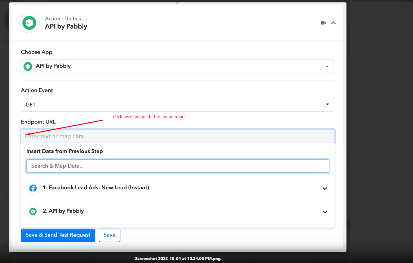
Task: Focus the Endpoint URL text field
Action: tap(177, 136)
